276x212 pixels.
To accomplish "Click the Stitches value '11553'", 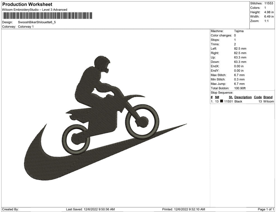I will [268, 3].
